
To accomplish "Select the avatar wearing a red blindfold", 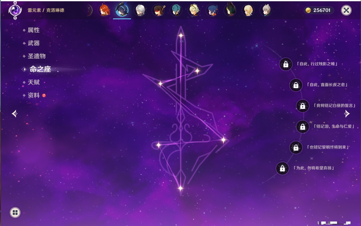I will pyautogui.click(x=158, y=10).
